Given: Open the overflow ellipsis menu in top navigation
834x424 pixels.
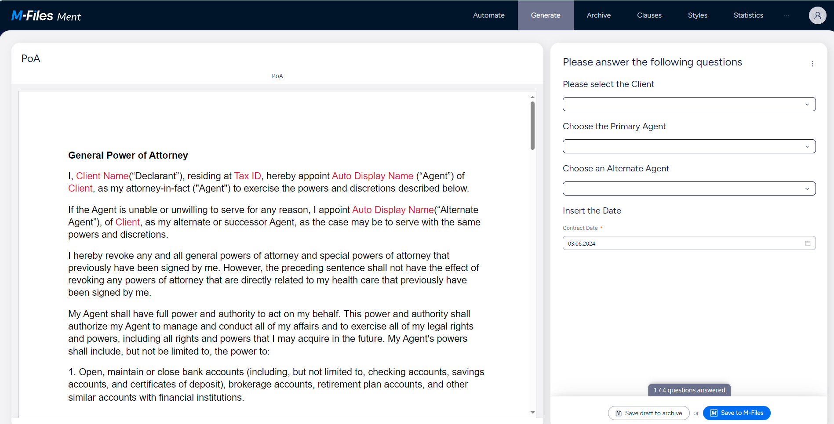Looking at the screenshot, I should (787, 15).
